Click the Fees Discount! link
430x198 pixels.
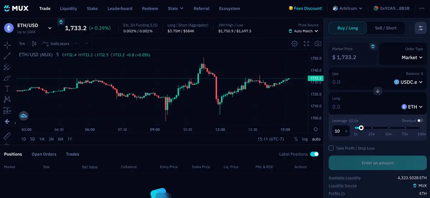[x=306, y=8]
